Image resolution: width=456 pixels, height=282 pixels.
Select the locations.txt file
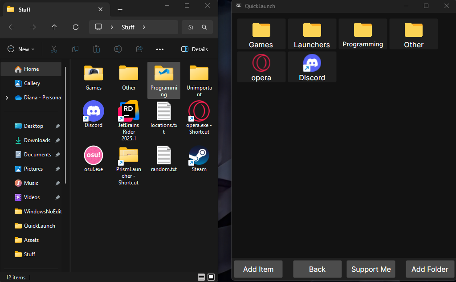point(164,118)
